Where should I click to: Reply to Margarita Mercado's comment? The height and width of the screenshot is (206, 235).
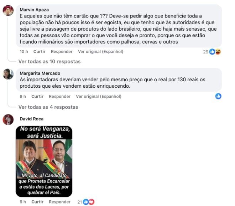tap(60, 97)
